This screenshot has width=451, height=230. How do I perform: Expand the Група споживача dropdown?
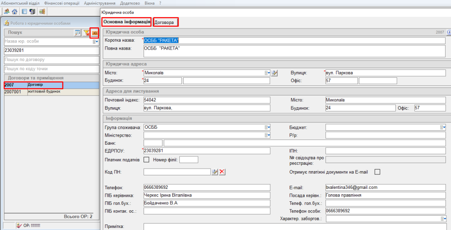[x=267, y=127]
